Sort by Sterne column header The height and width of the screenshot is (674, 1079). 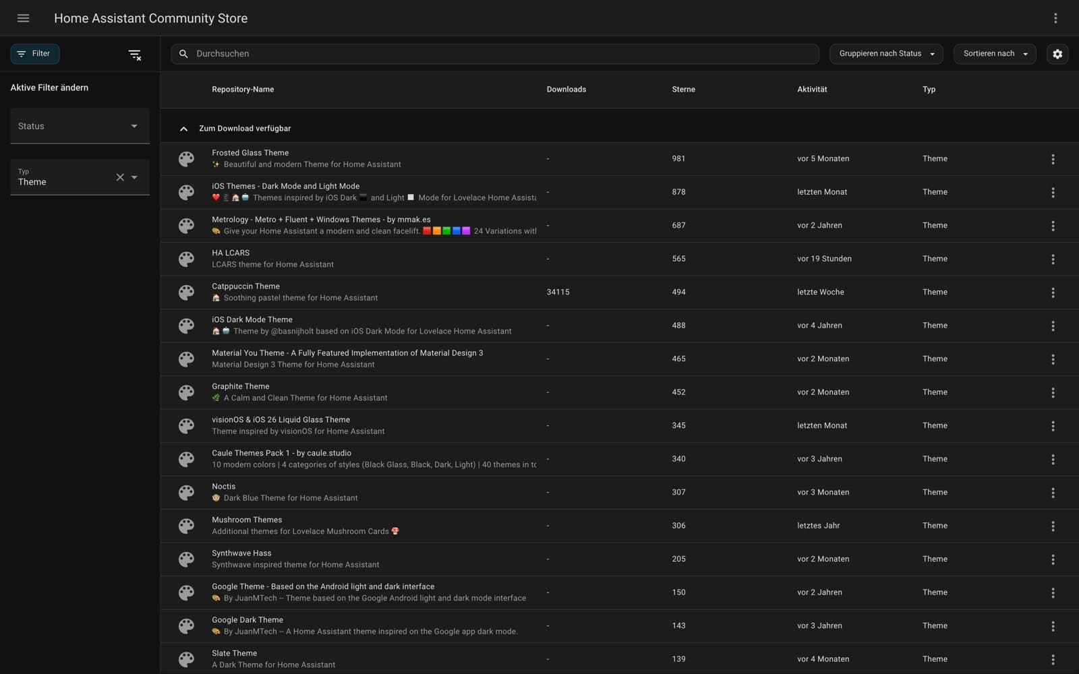[x=683, y=90]
